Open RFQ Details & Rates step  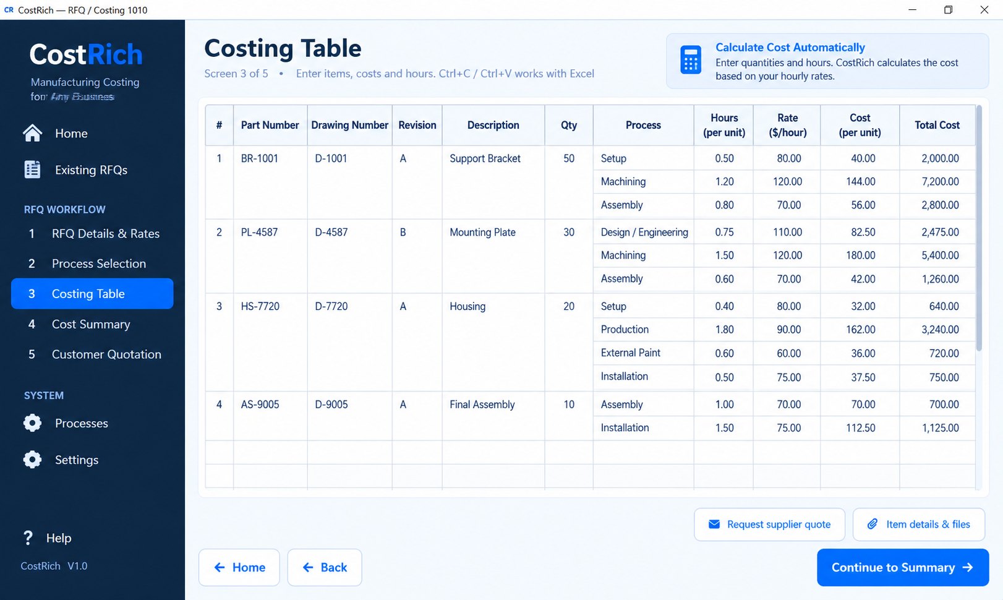92,234
